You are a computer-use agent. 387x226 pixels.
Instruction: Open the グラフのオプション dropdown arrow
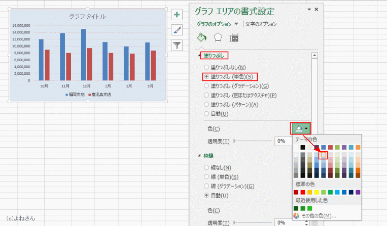click(236, 24)
